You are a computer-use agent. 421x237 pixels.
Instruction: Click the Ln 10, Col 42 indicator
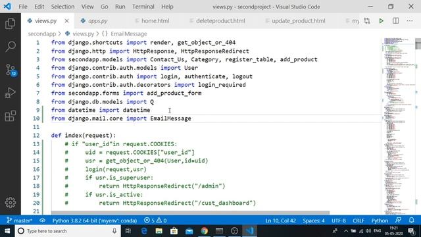click(281, 221)
